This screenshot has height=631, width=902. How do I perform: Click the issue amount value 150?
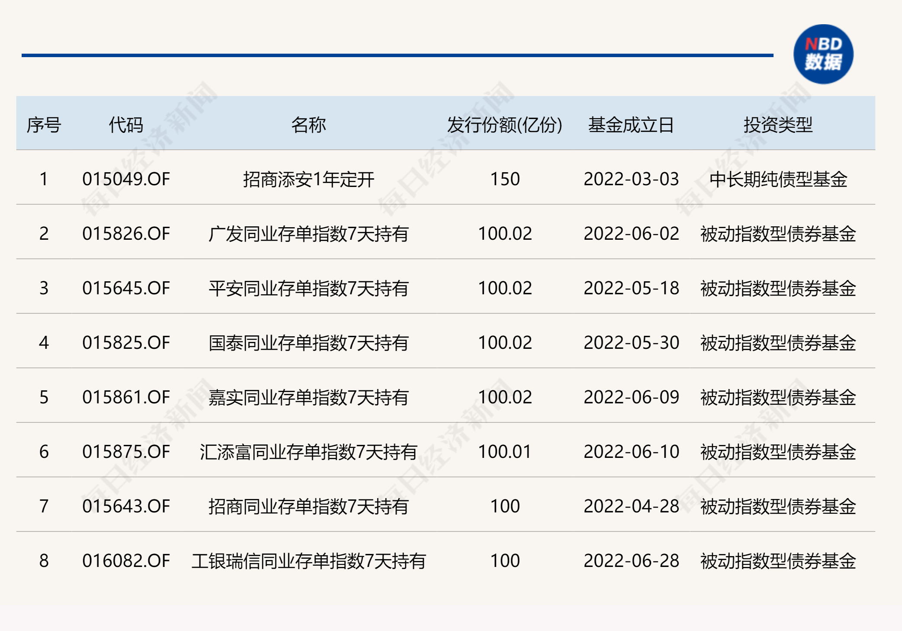505,179
